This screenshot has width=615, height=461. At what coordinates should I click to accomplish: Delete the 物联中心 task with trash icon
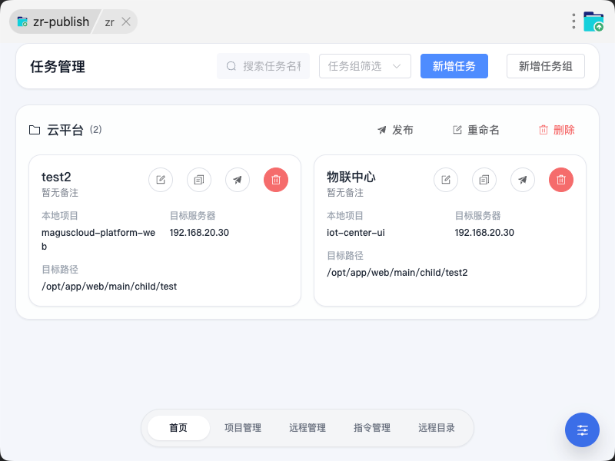[561, 180]
